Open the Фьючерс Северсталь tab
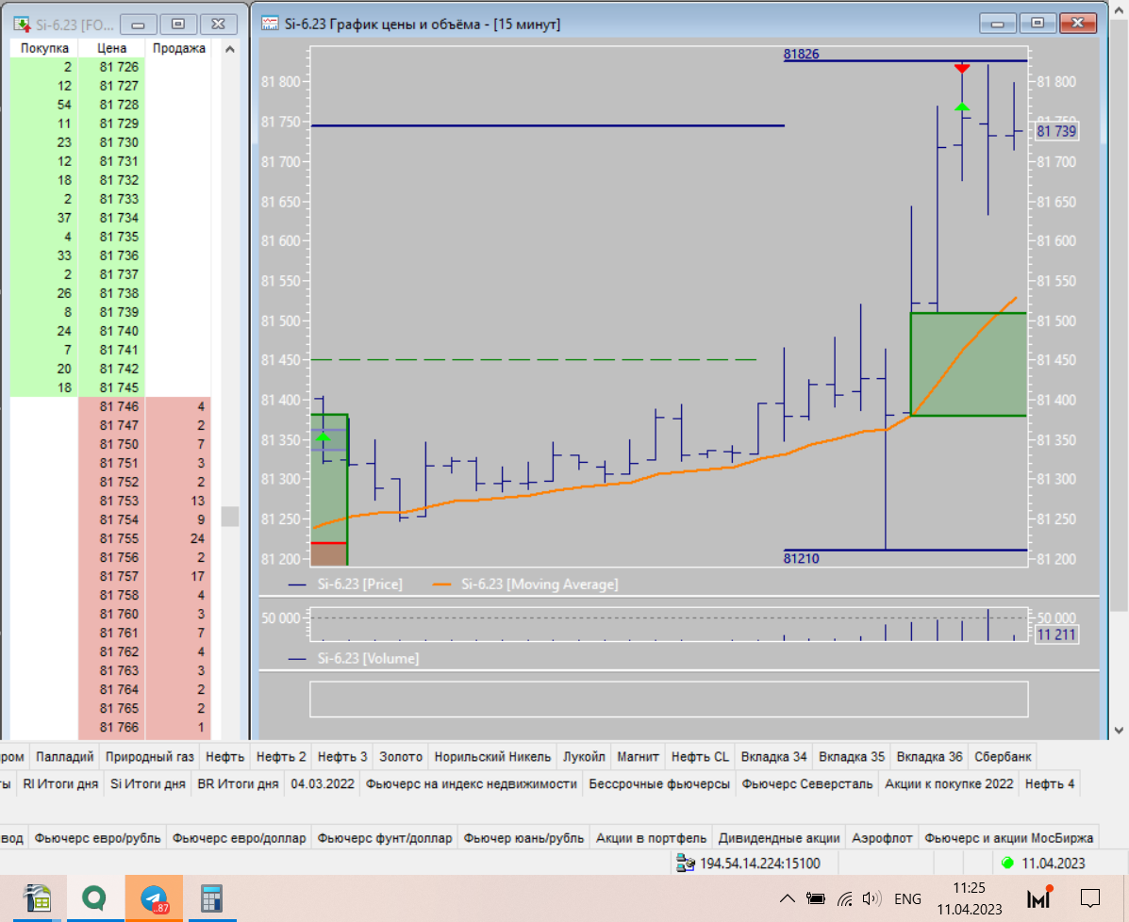 807,783
